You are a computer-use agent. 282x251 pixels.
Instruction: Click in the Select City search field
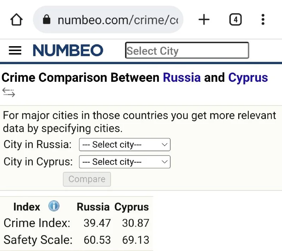coord(187,51)
